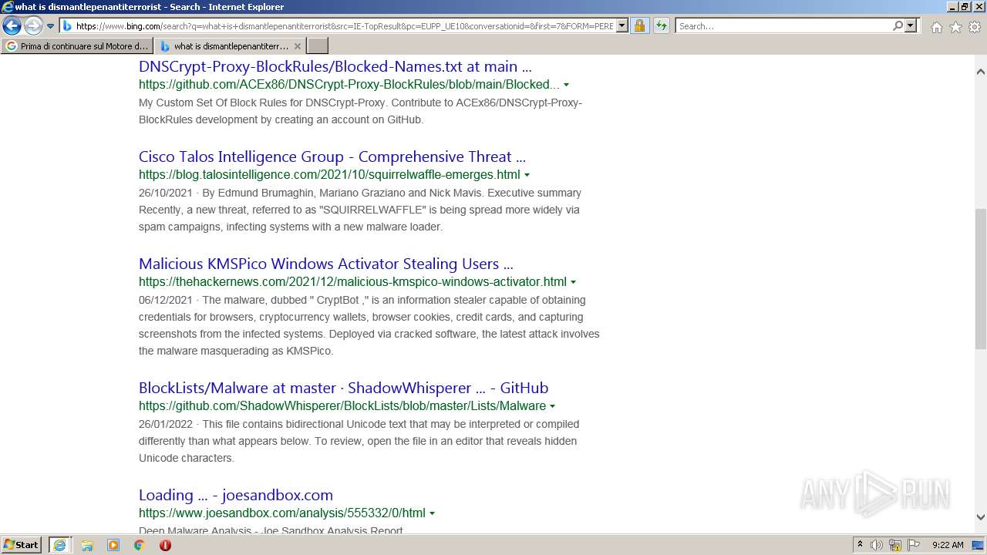Click the Home icon
The image size is (987, 555).
point(936,27)
